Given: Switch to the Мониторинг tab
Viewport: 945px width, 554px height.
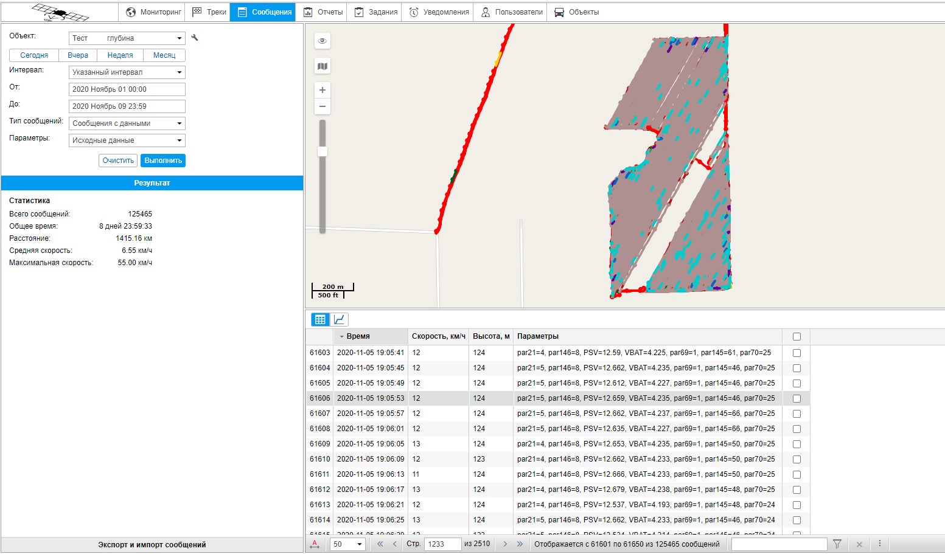Looking at the screenshot, I should [153, 12].
